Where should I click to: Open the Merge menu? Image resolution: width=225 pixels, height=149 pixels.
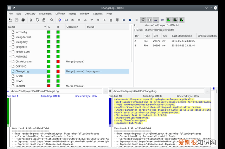72,14
